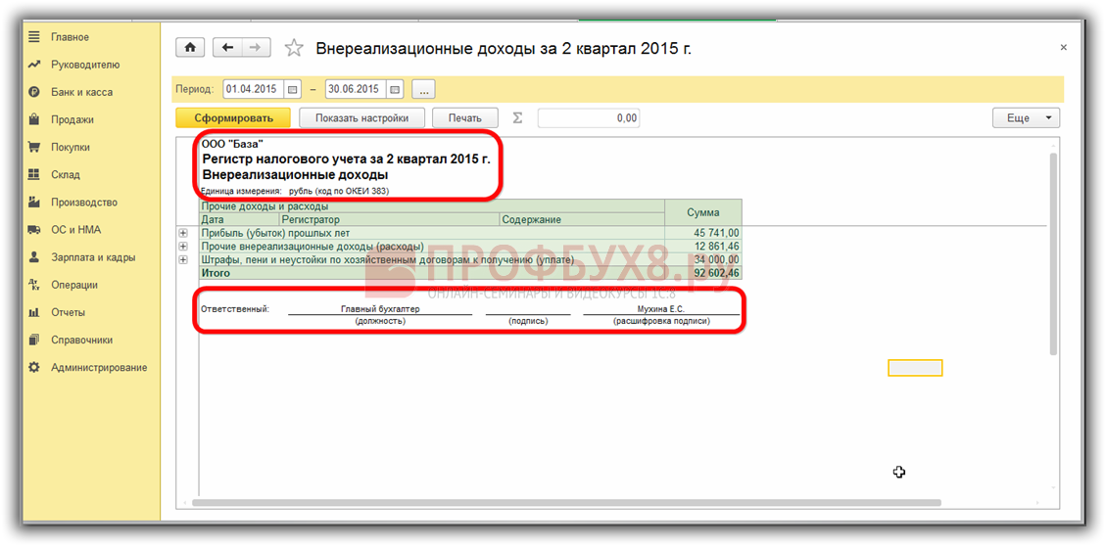Click the Печать button
This screenshot has height=546, width=1106.
pyautogui.click(x=464, y=118)
